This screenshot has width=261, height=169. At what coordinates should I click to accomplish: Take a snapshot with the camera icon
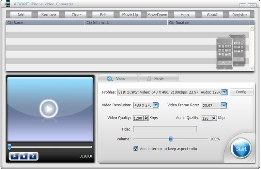click(33, 156)
